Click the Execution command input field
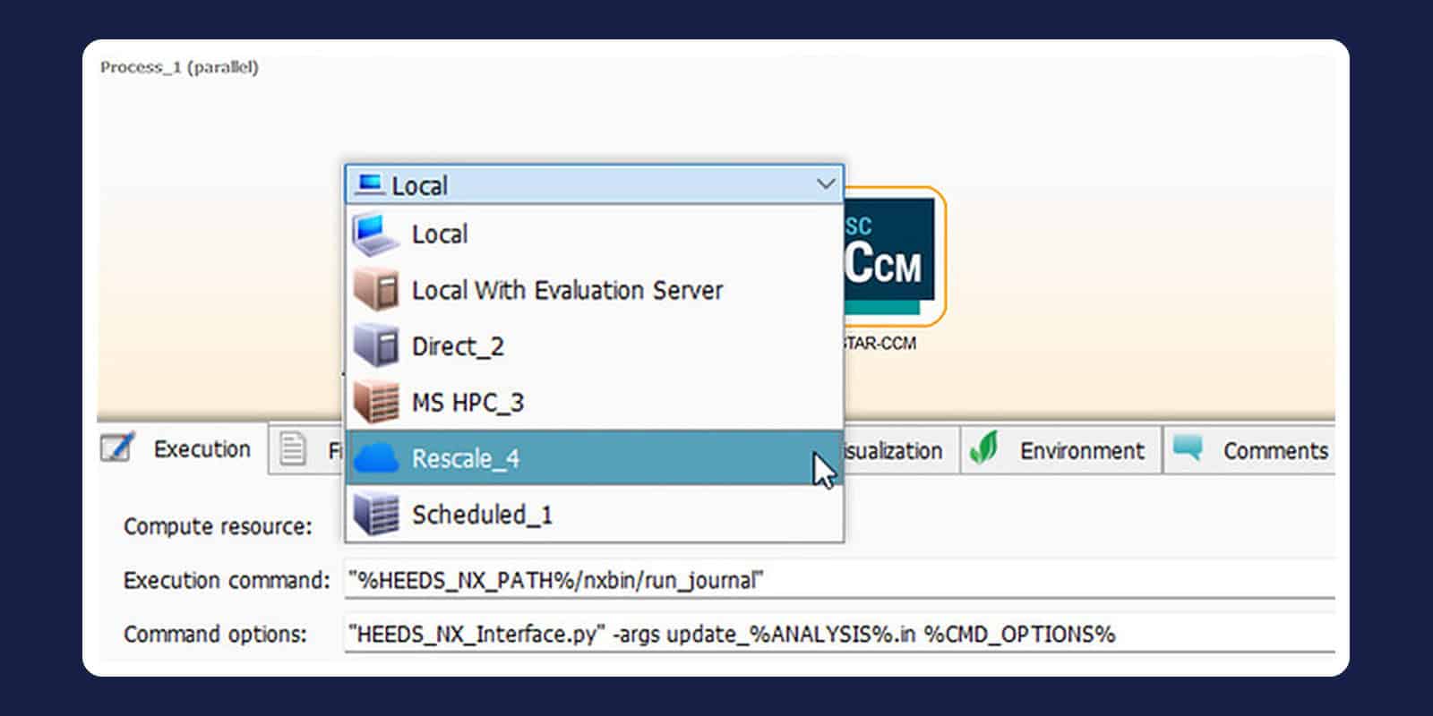Viewport: 1433px width, 716px height. click(x=839, y=580)
